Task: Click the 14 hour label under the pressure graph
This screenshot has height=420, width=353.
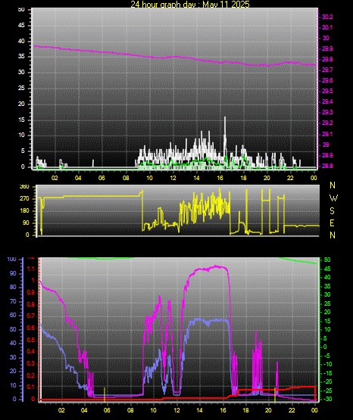Action: 196,178
